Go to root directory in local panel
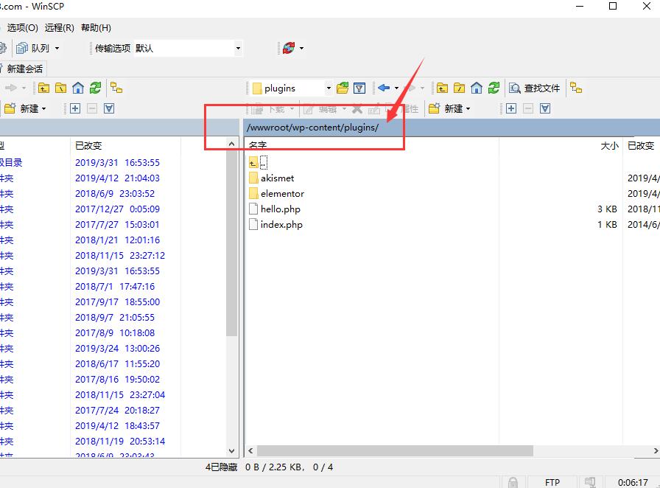The width and height of the screenshot is (660, 488). click(61, 88)
